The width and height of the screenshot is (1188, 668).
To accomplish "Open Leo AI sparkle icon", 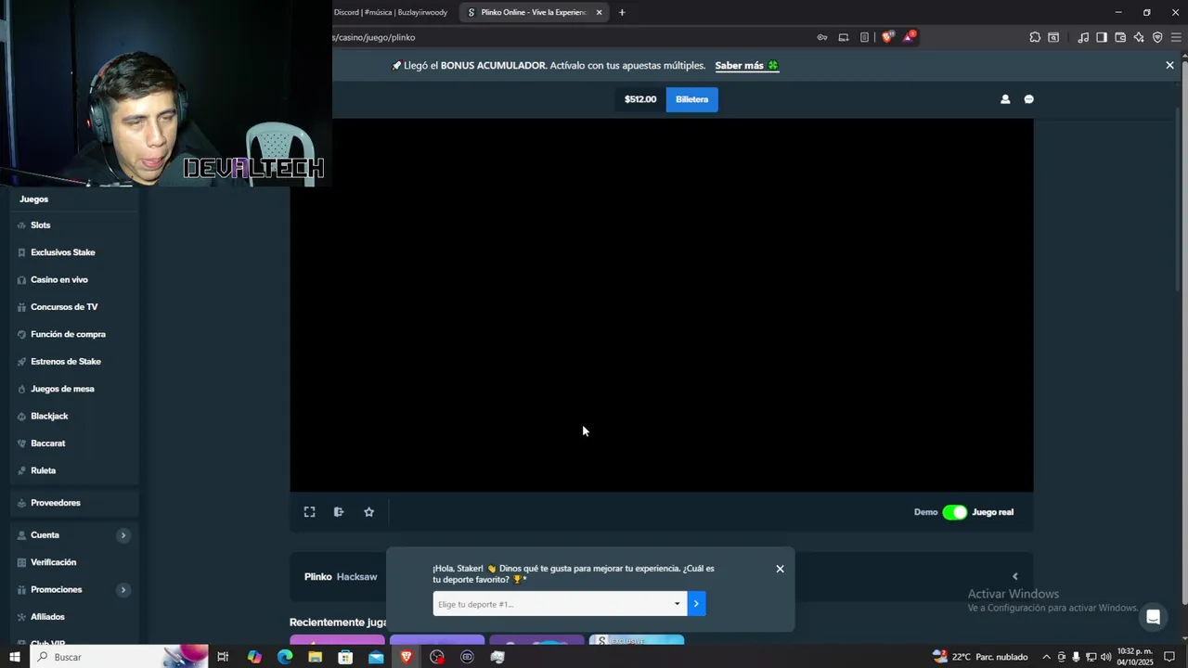I will (1139, 37).
